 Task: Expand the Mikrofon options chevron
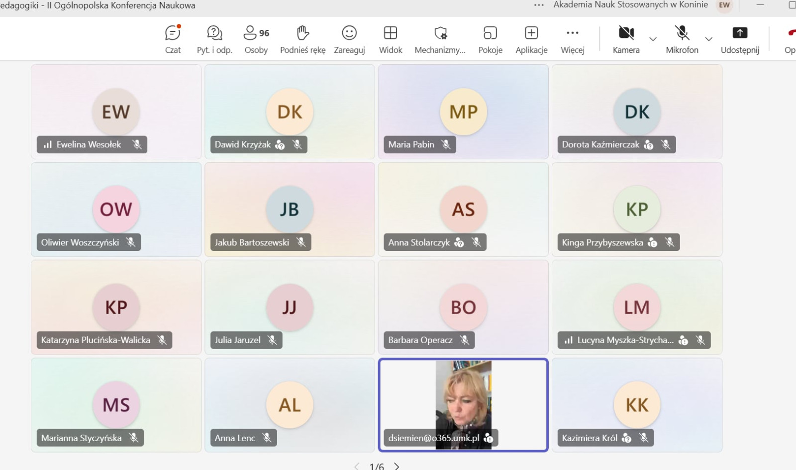[709, 39]
